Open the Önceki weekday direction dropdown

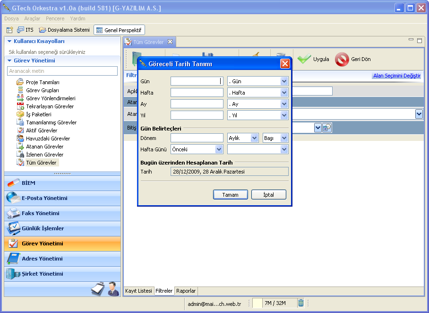(x=219, y=149)
